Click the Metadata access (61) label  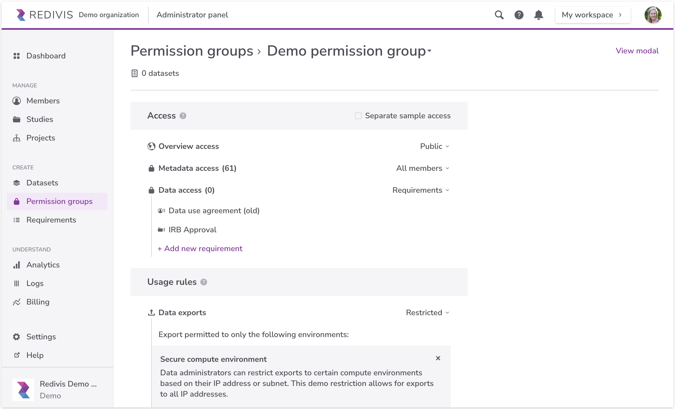[x=197, y=168]
